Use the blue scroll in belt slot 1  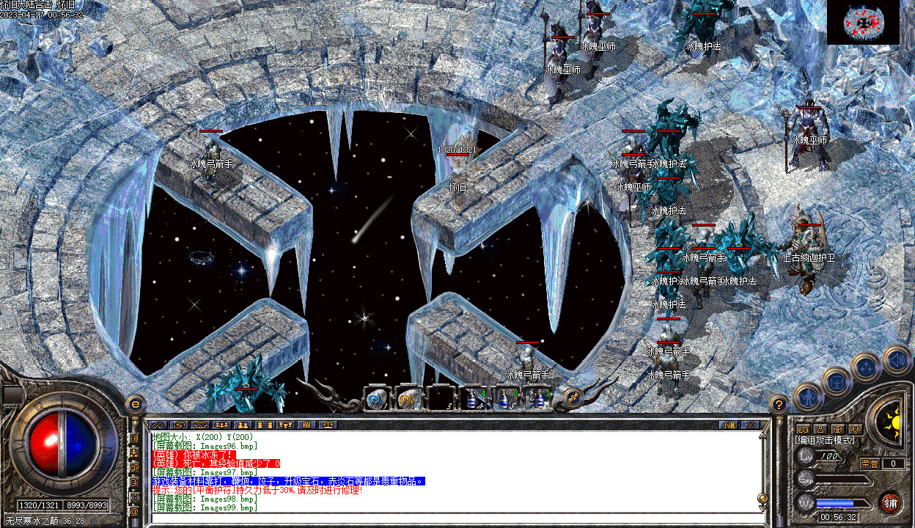click(377, 398)
